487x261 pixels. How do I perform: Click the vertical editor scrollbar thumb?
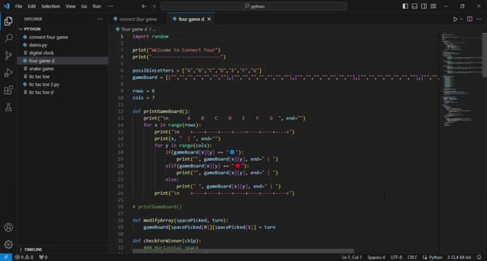pyautogui.click(x=484, y=54)
